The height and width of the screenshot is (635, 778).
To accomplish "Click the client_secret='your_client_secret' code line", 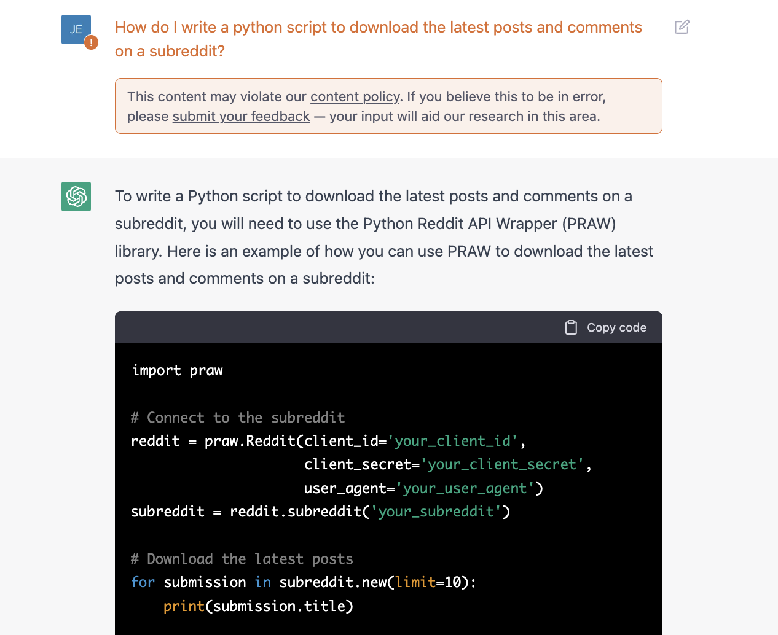I will (x=447, y=464).
